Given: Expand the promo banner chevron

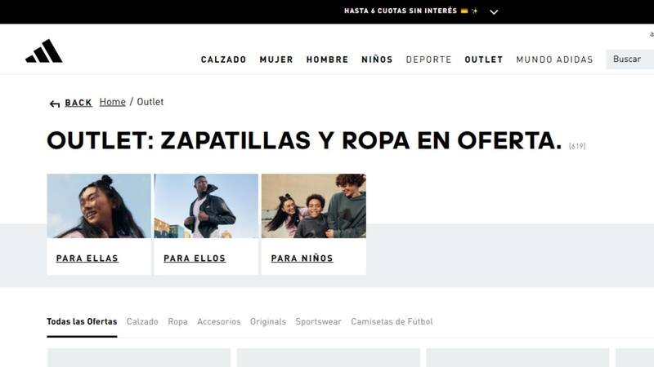Looking at the screenshot, I should [x=494, y=12].
